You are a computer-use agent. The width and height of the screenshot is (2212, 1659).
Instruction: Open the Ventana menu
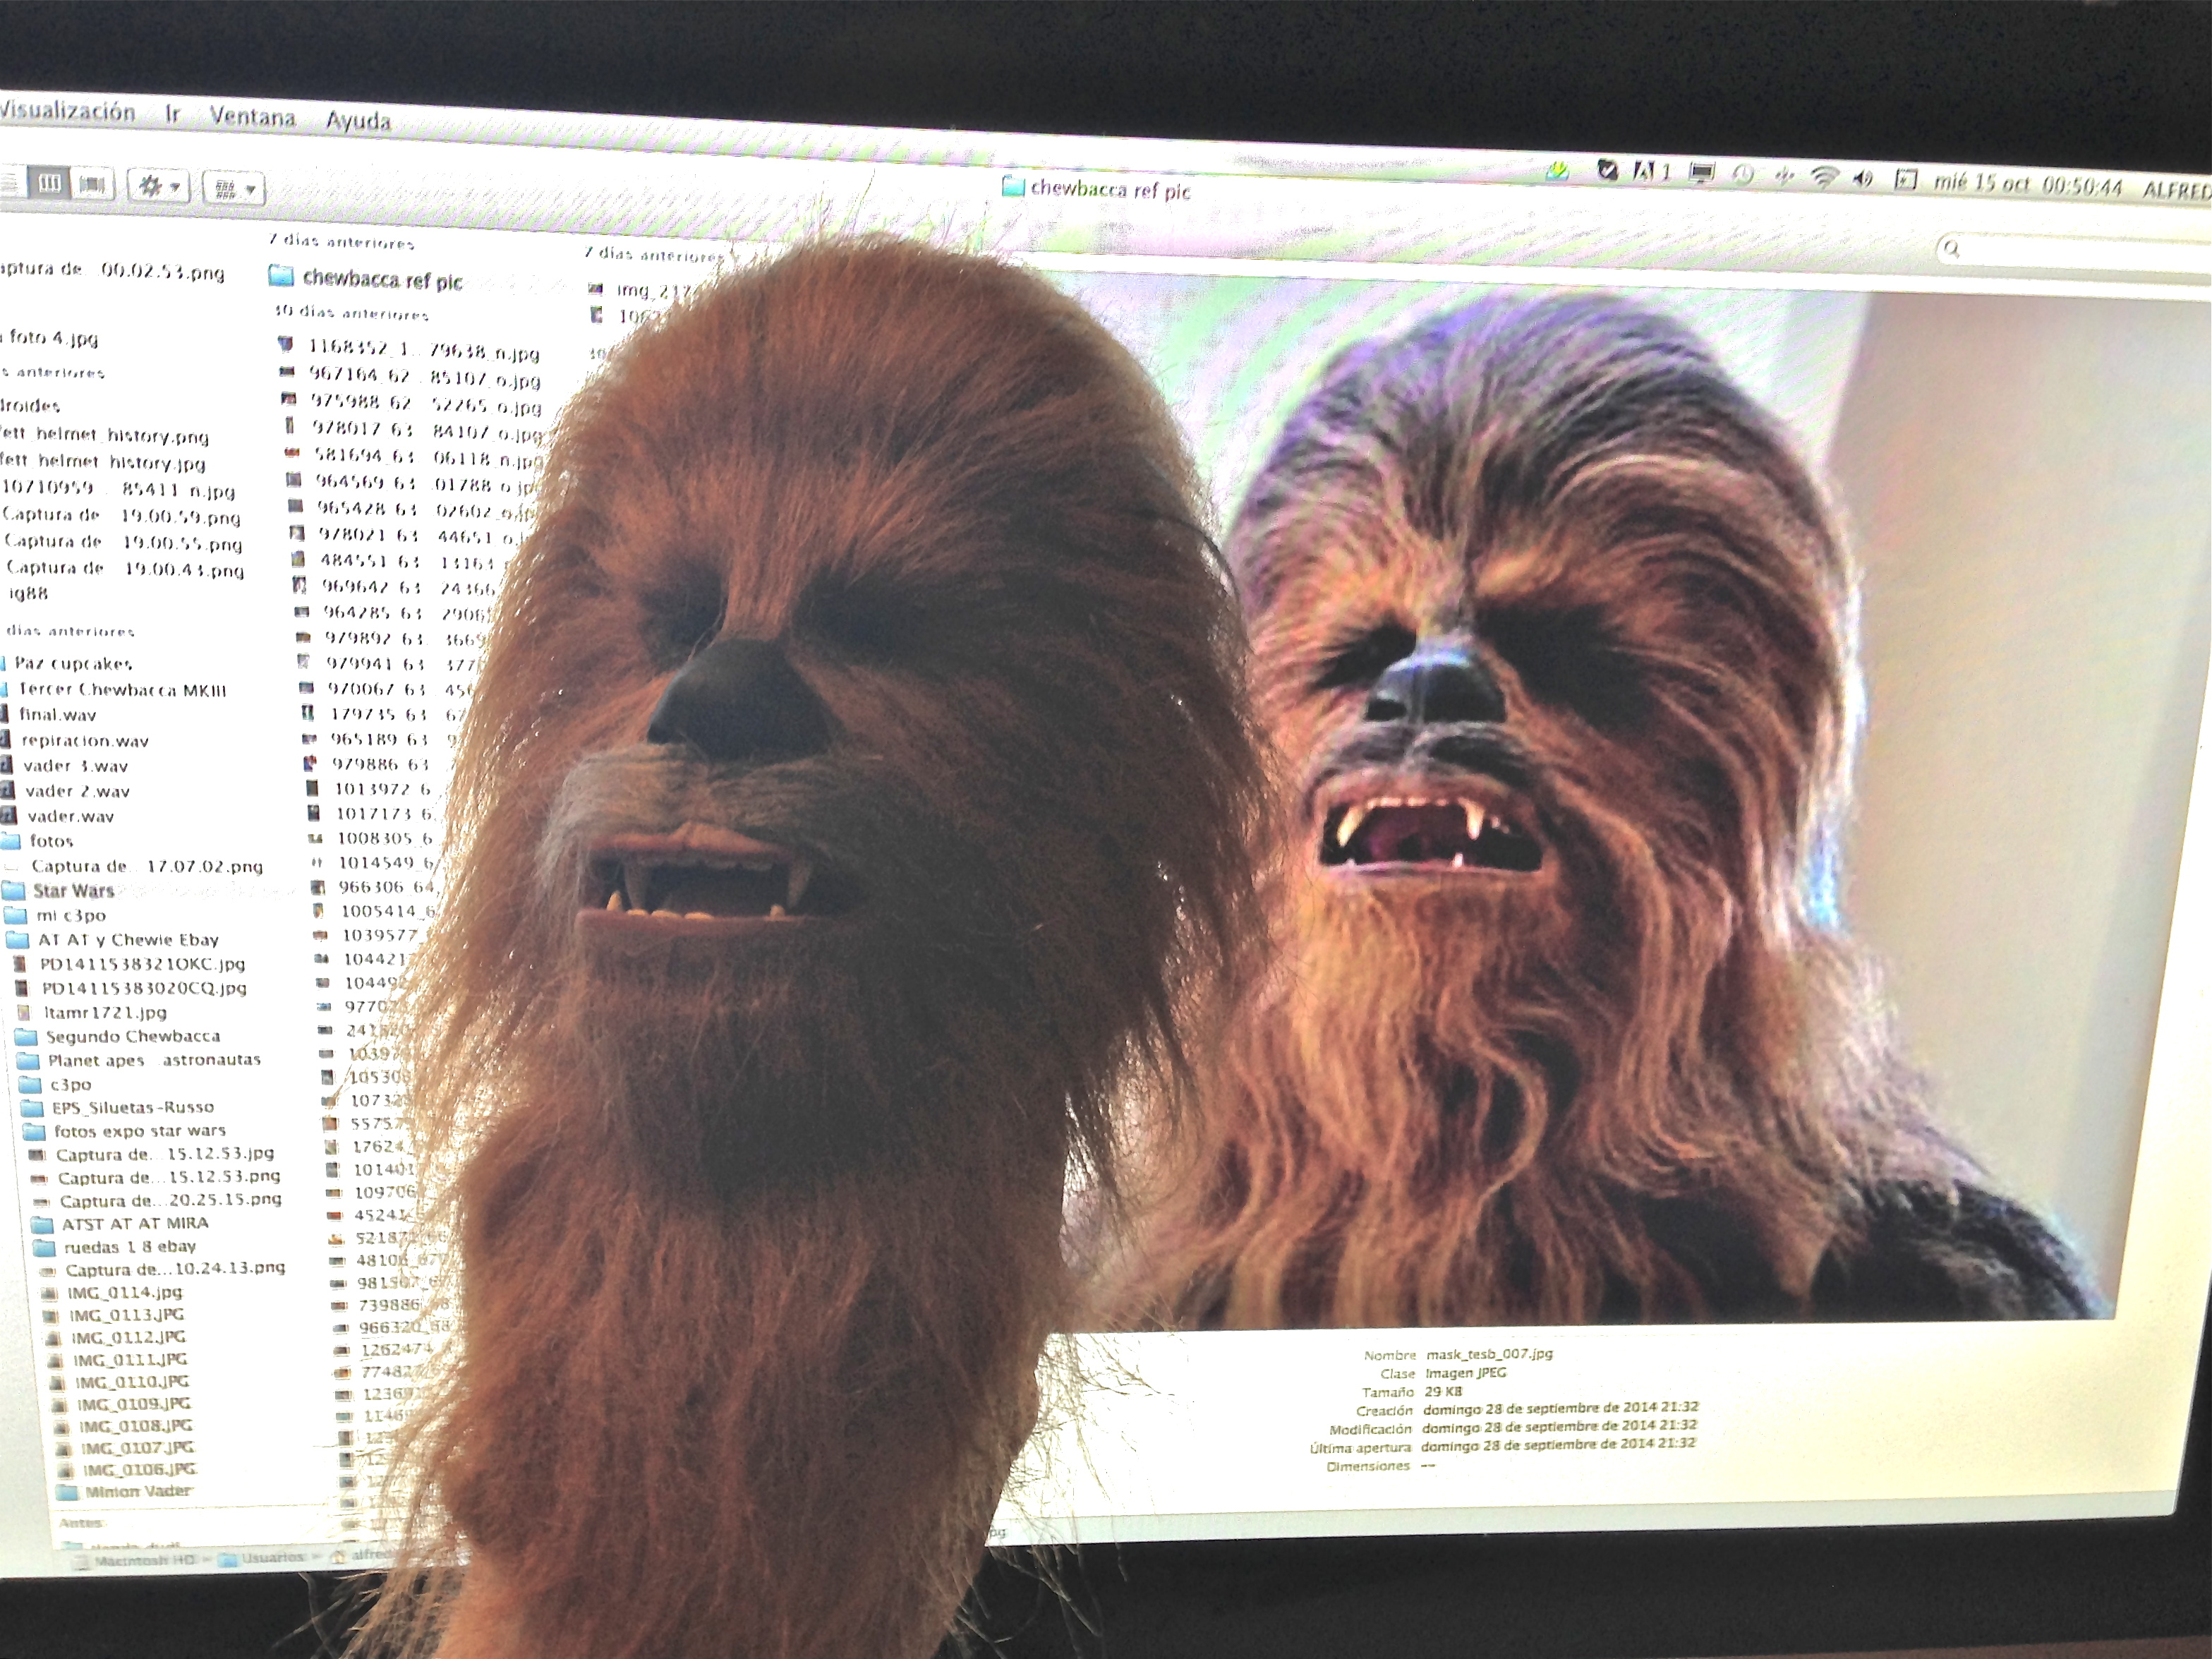click(x=252, y=117)
